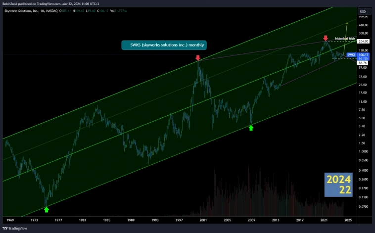Click the 2021 label on time axis

pos(324,220)
